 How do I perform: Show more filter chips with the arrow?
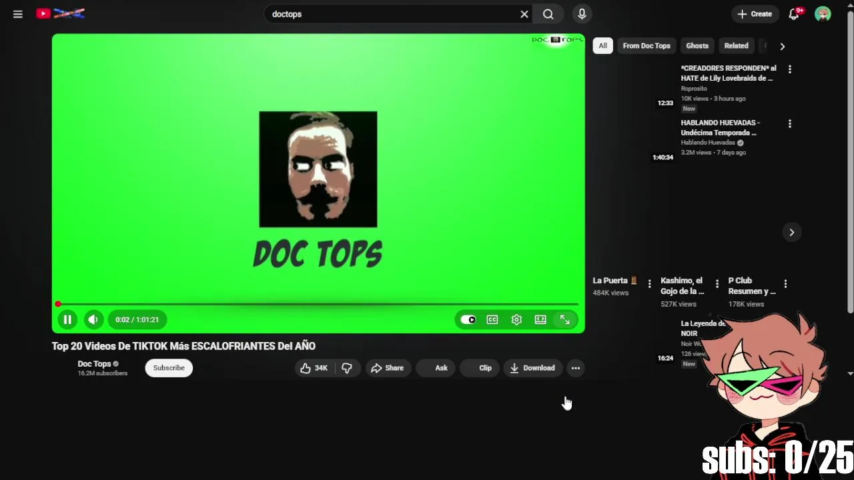[783, 46]
